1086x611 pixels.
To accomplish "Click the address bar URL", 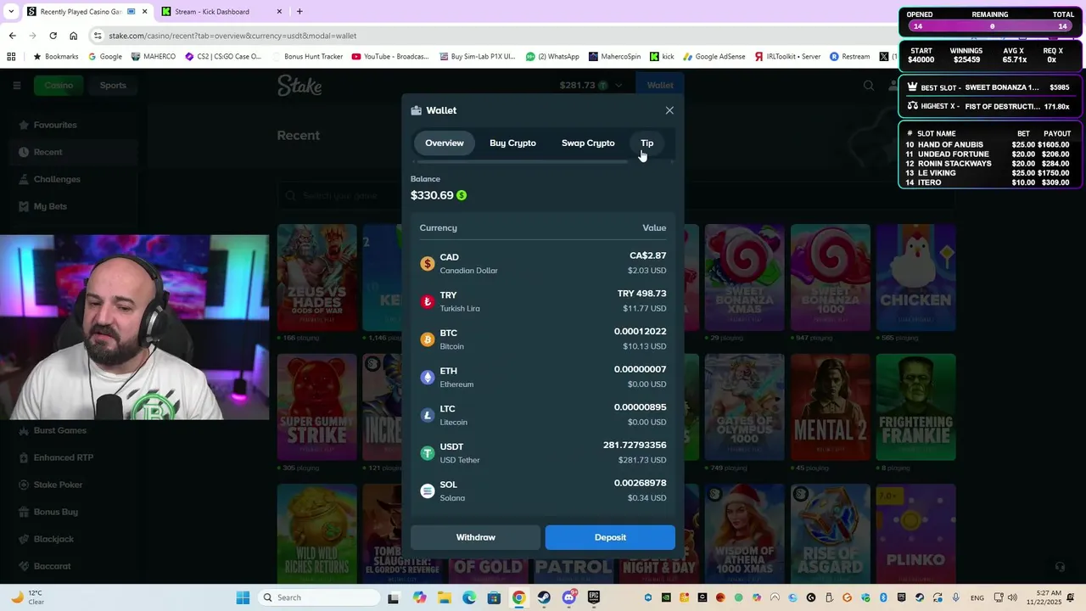I will click(232, 36).
